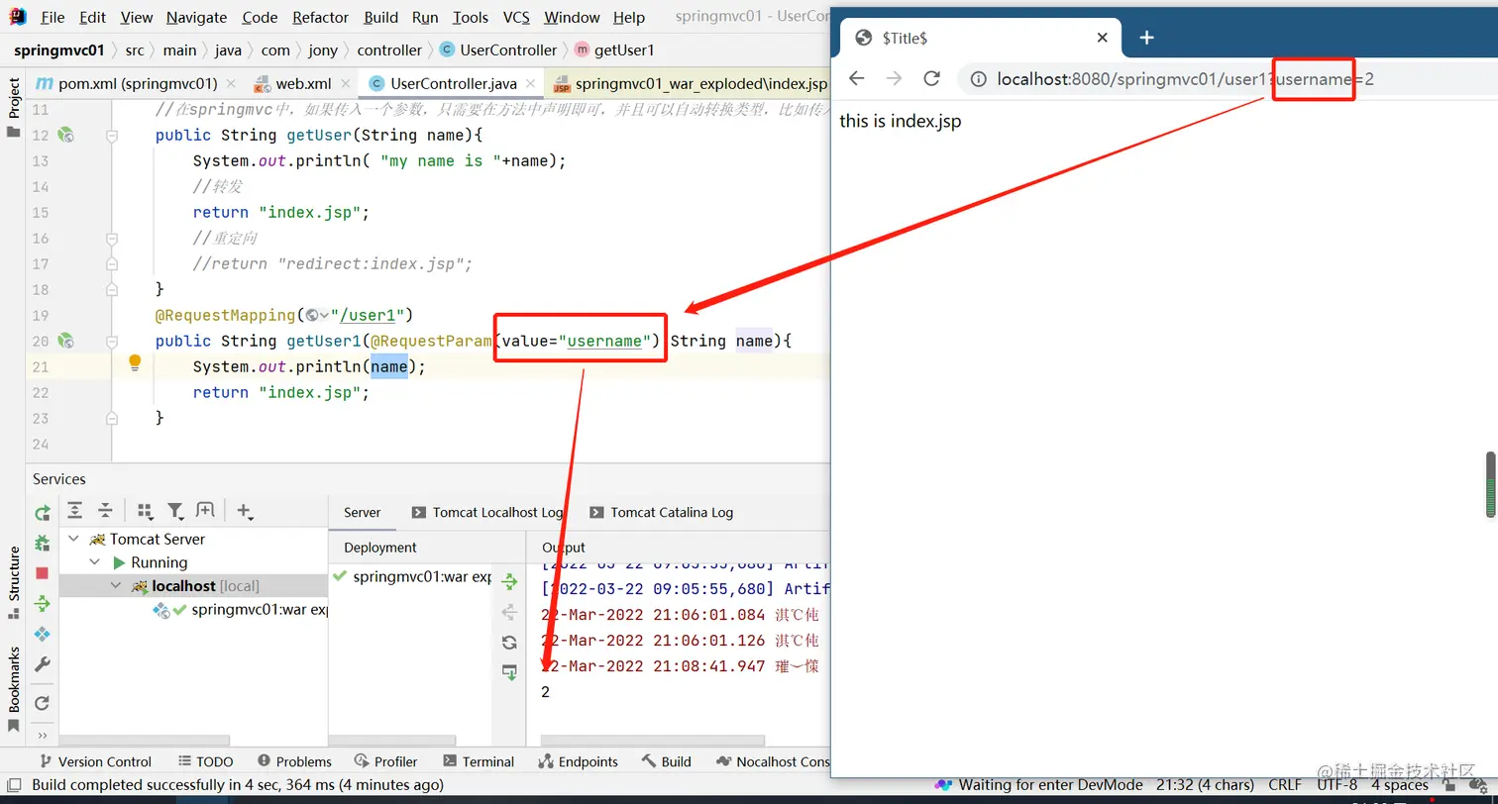The width and height of the screenshot is (1498, 804).
Task: Click the green Deploy All arrow in Services sidebar
Action: pos(43,603)
